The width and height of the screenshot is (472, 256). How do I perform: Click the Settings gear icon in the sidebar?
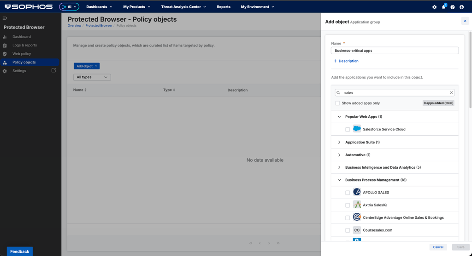5,71
